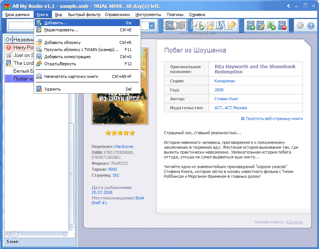Choose Добавить... in the Книга menu
319x249 pixels.
pyautogui.click(x=88, y=23)
